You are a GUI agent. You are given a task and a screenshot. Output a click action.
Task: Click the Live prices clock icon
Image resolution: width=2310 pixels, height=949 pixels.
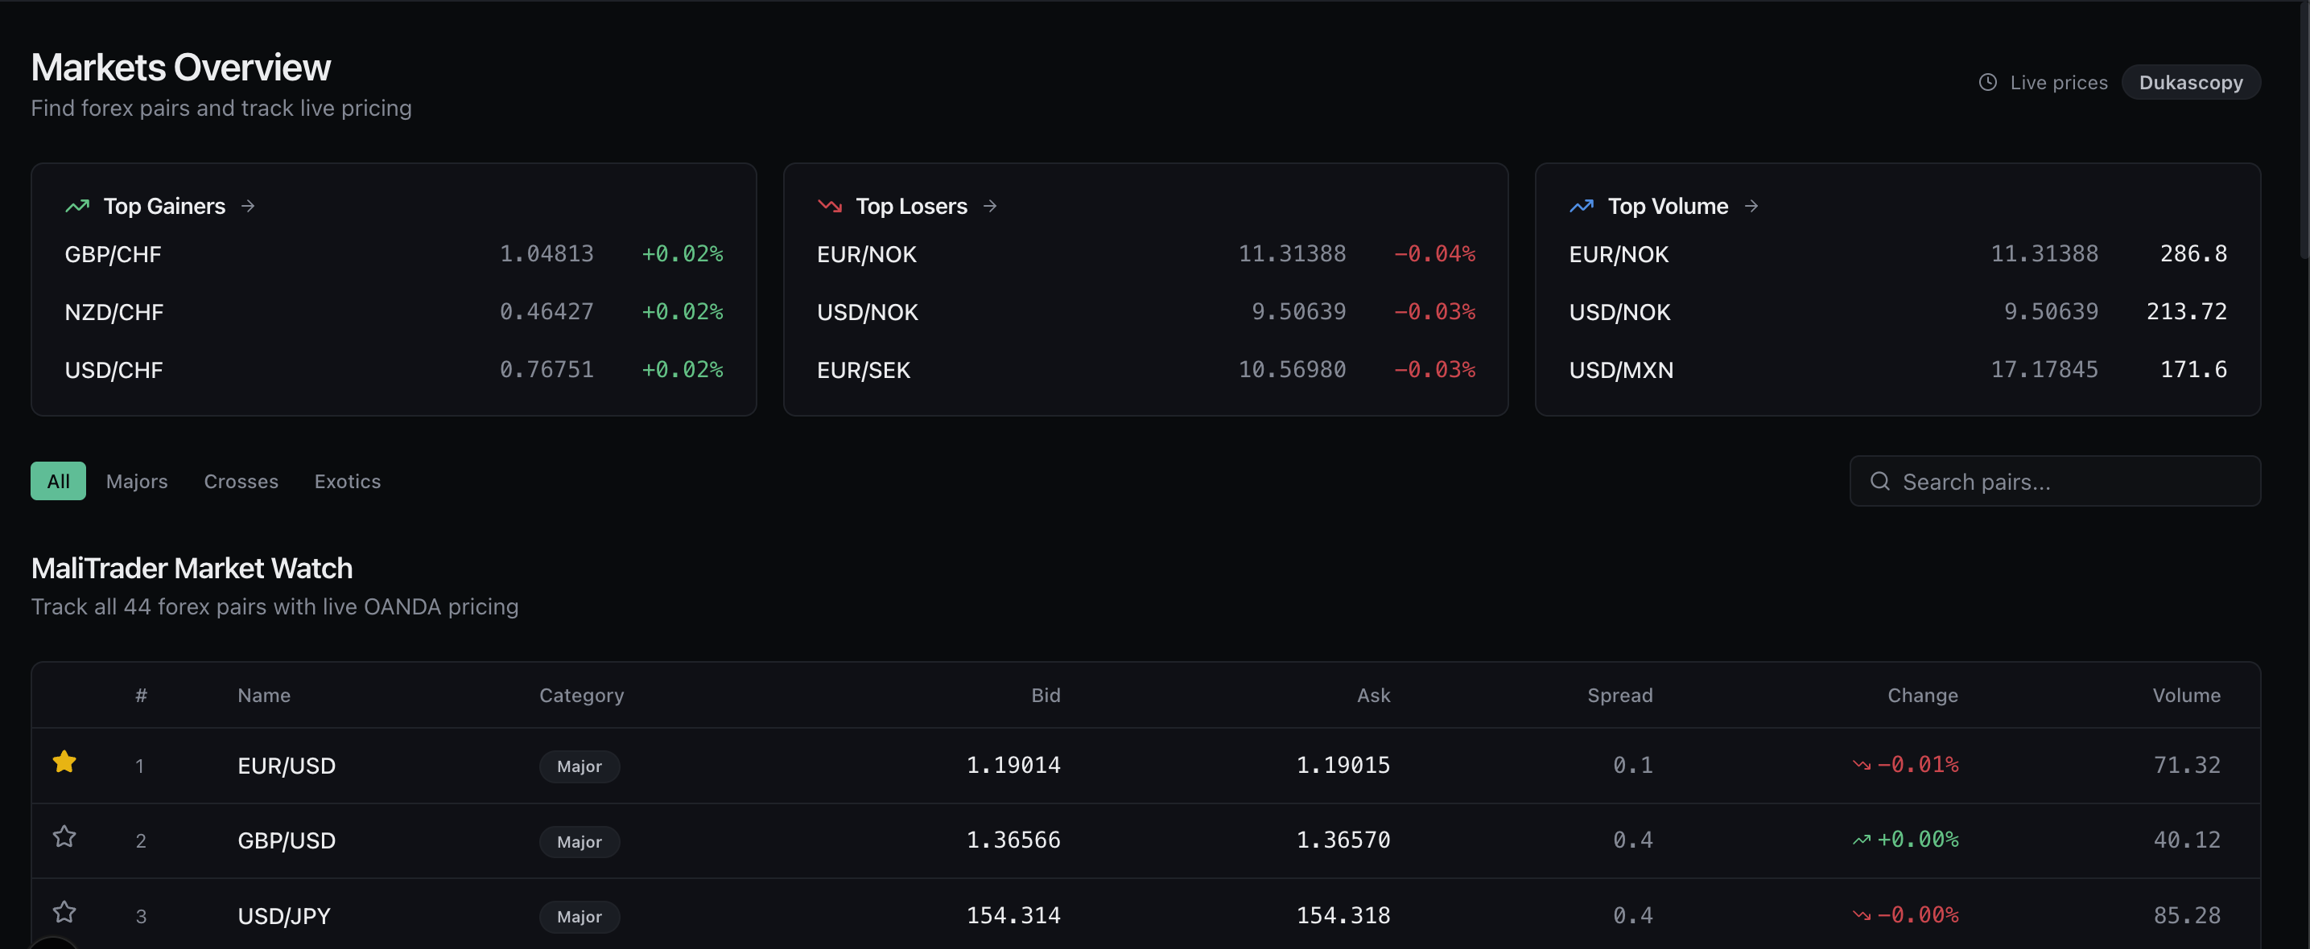pyautogui.click(x=1988, y=81)
